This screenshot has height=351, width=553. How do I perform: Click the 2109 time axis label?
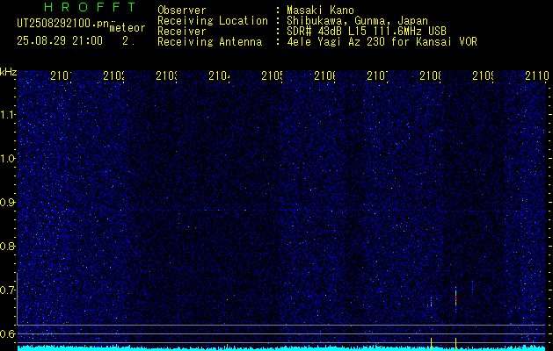(x=484, y=75)
